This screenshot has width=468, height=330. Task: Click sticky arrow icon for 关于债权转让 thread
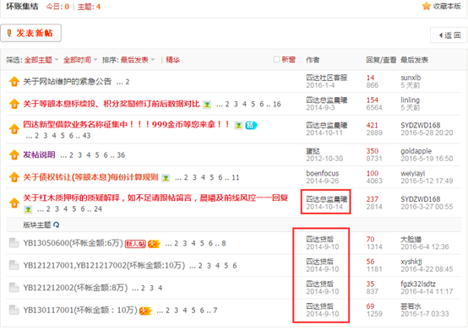coord(14,177)
